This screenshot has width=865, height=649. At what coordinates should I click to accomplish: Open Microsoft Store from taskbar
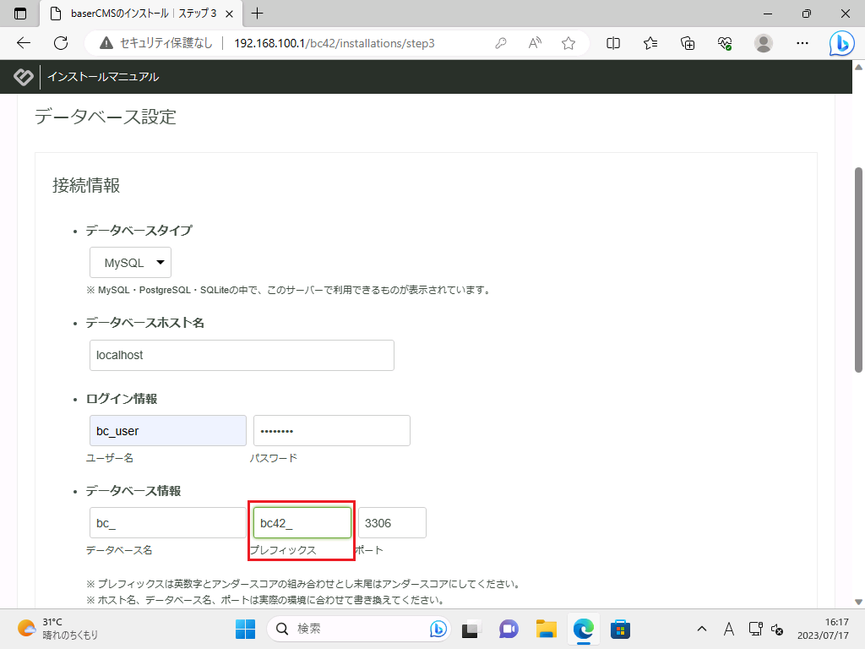click(x=620, y=629)
